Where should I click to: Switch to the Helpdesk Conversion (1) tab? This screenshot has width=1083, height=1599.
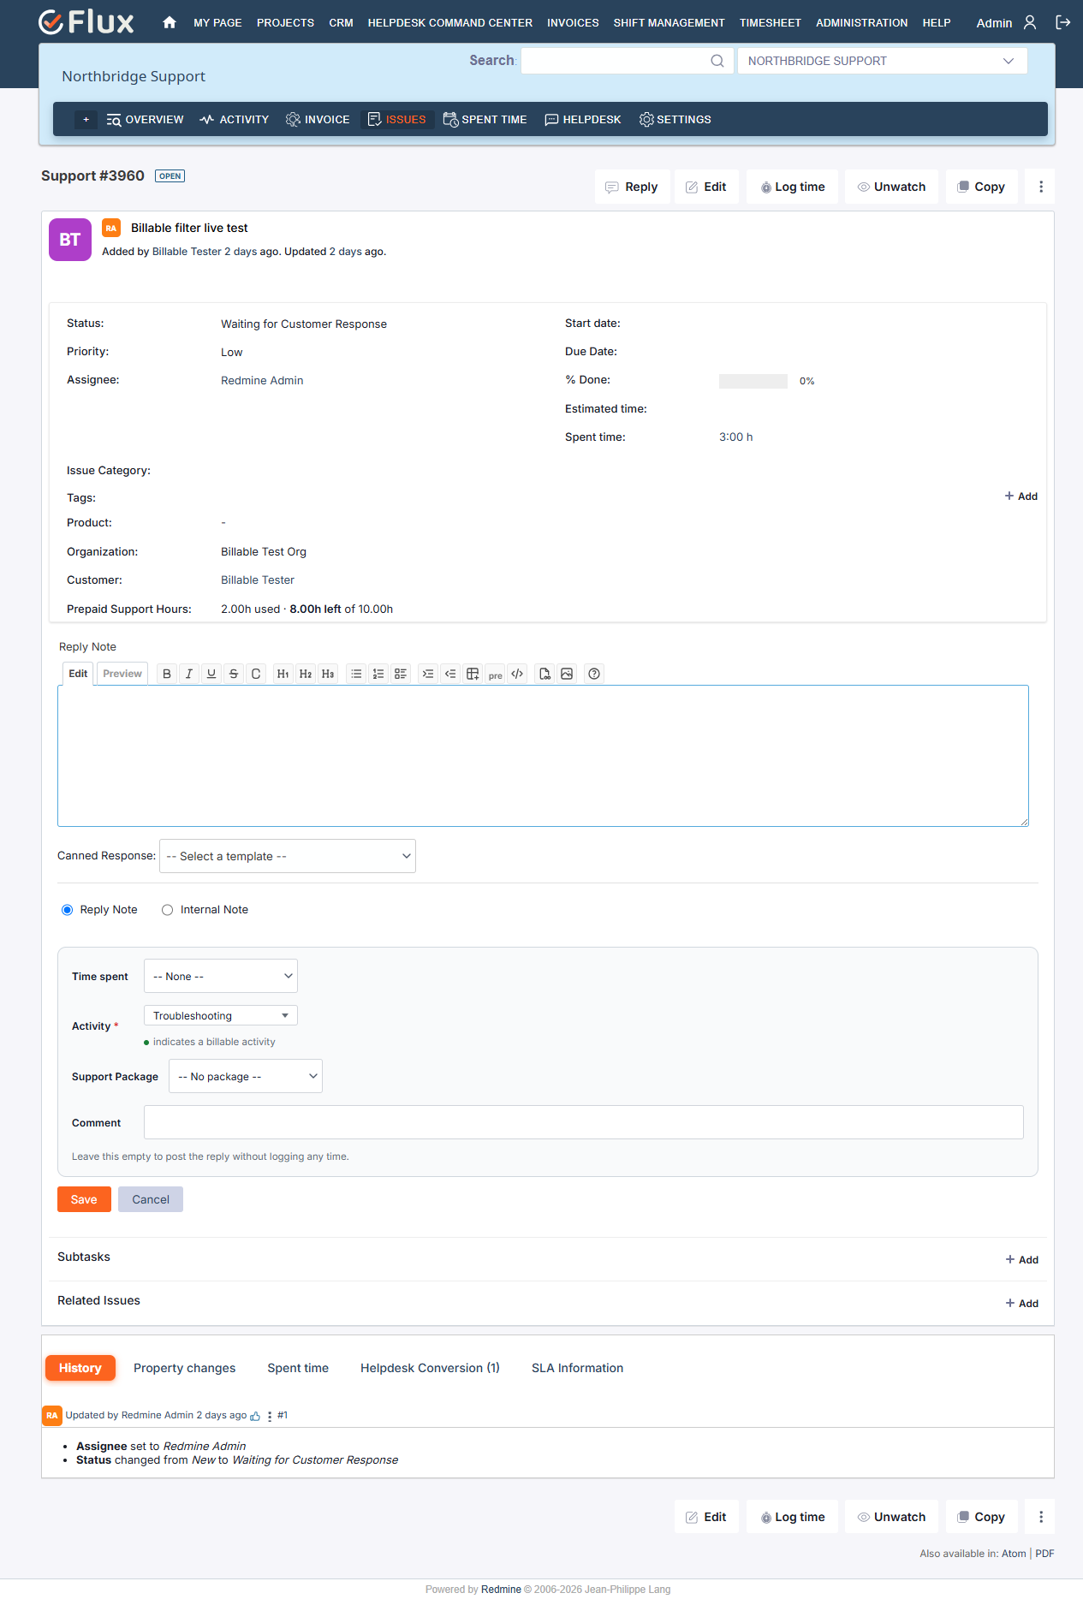[430, 1368]
